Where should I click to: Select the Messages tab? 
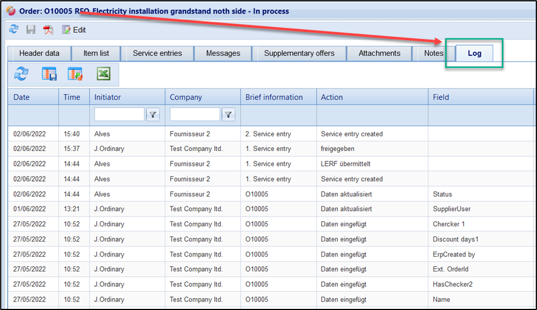point(223,53)
